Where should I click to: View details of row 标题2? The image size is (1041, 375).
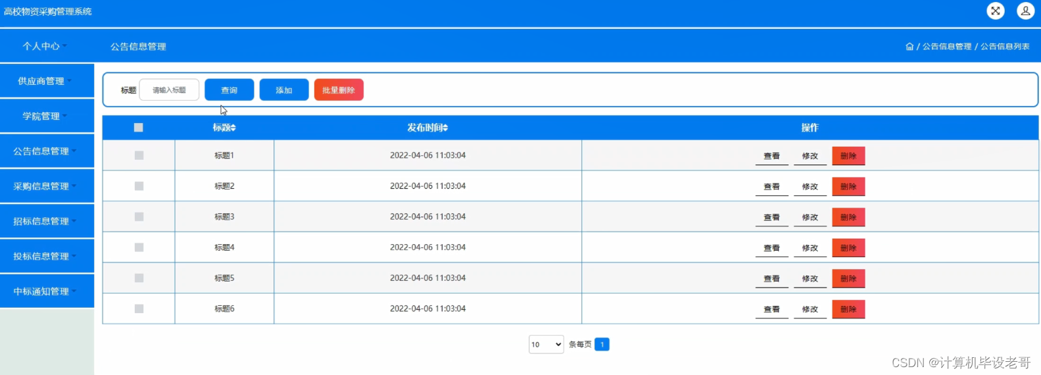tap(771, 187)
